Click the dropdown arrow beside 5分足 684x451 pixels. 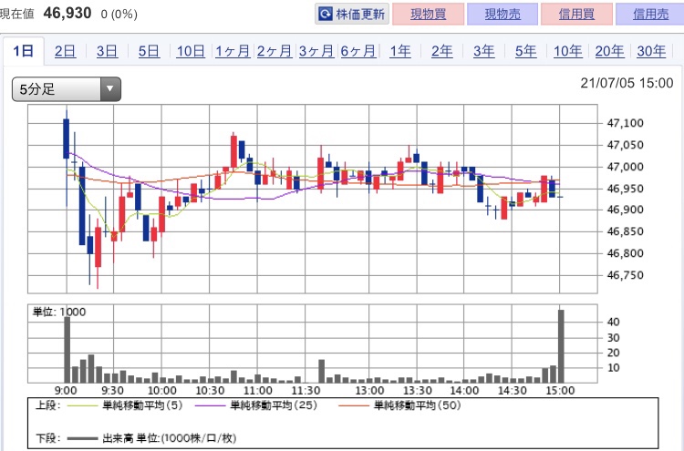click(110, 89)
